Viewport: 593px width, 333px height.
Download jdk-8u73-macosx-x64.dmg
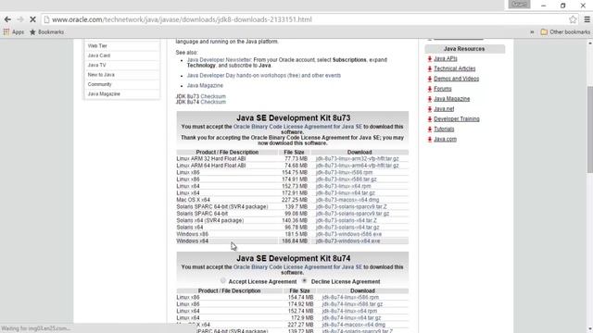pyautogui.click(x=347, y=200)
